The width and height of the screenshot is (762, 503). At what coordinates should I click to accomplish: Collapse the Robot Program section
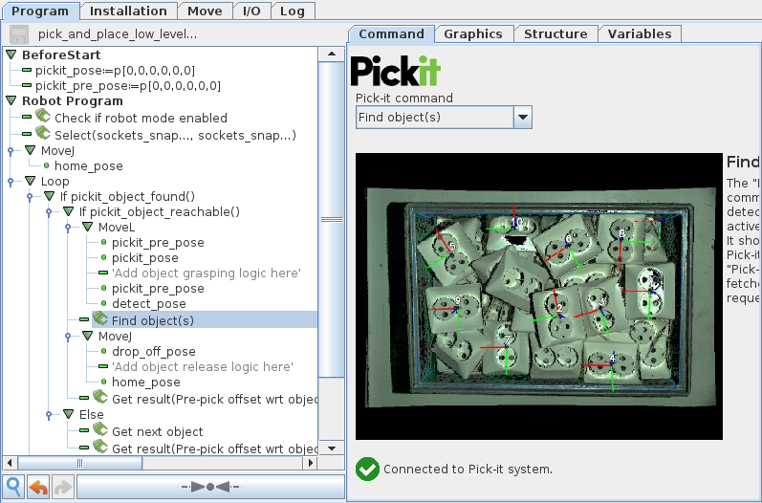tap(11, 100)
